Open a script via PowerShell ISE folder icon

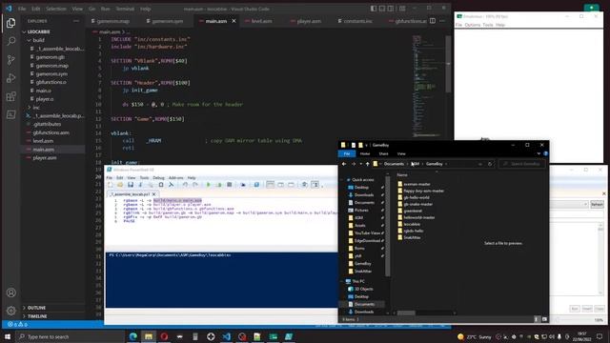click(120, 185)
